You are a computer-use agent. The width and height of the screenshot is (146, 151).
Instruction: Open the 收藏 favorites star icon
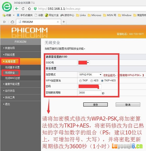[x=4, y=15]
